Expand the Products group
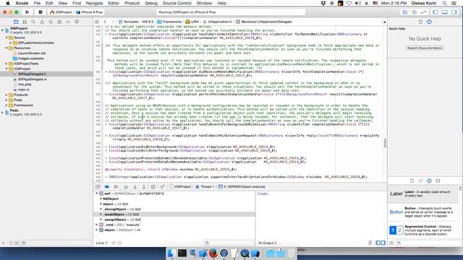Image resolution: width=463 pixels, height=260 pixels. tap(7, 95)
